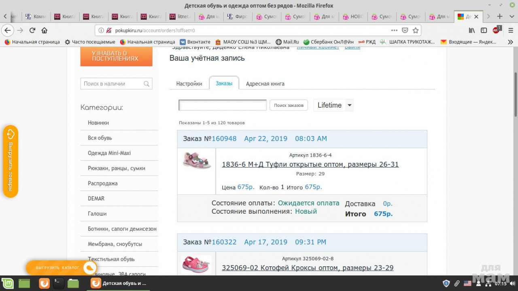The height and width of the screenshot is (291, 518).
Task: Click the order search text field
Action: tap(223, 105)
